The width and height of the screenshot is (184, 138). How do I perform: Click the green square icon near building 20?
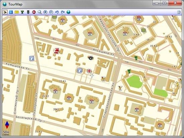coord(144,30)
